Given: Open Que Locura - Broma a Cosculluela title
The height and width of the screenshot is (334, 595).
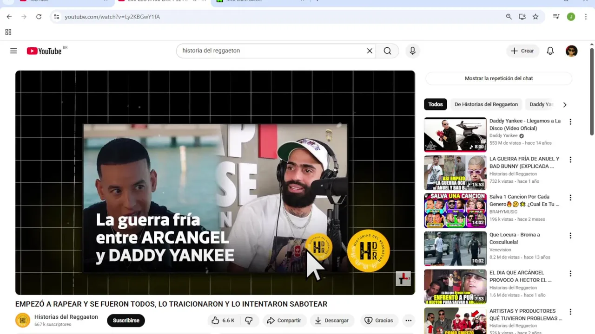Looking at the screenshot, I should (x=515, y=238).
